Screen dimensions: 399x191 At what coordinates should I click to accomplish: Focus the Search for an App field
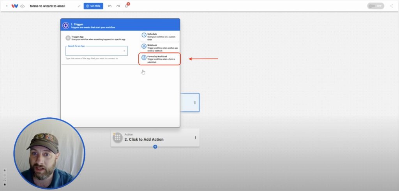pyautogui.click(x=97, y=51)
